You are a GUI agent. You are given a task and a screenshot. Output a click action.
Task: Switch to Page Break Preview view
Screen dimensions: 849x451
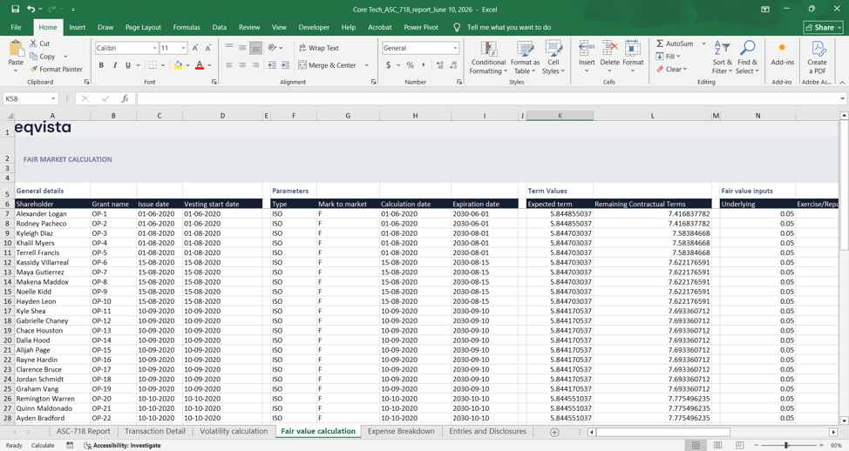coord(740,445)
